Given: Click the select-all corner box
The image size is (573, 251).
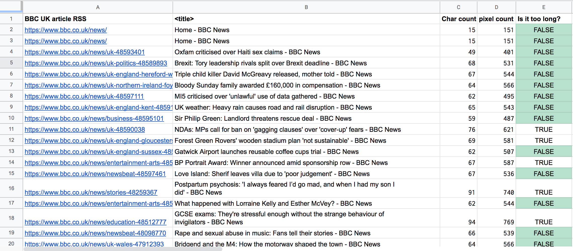Looking at the screenshot, I should [x=11, y=7].
